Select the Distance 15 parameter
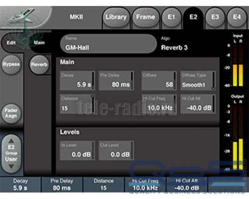249x199 pixels. point(77,104)
